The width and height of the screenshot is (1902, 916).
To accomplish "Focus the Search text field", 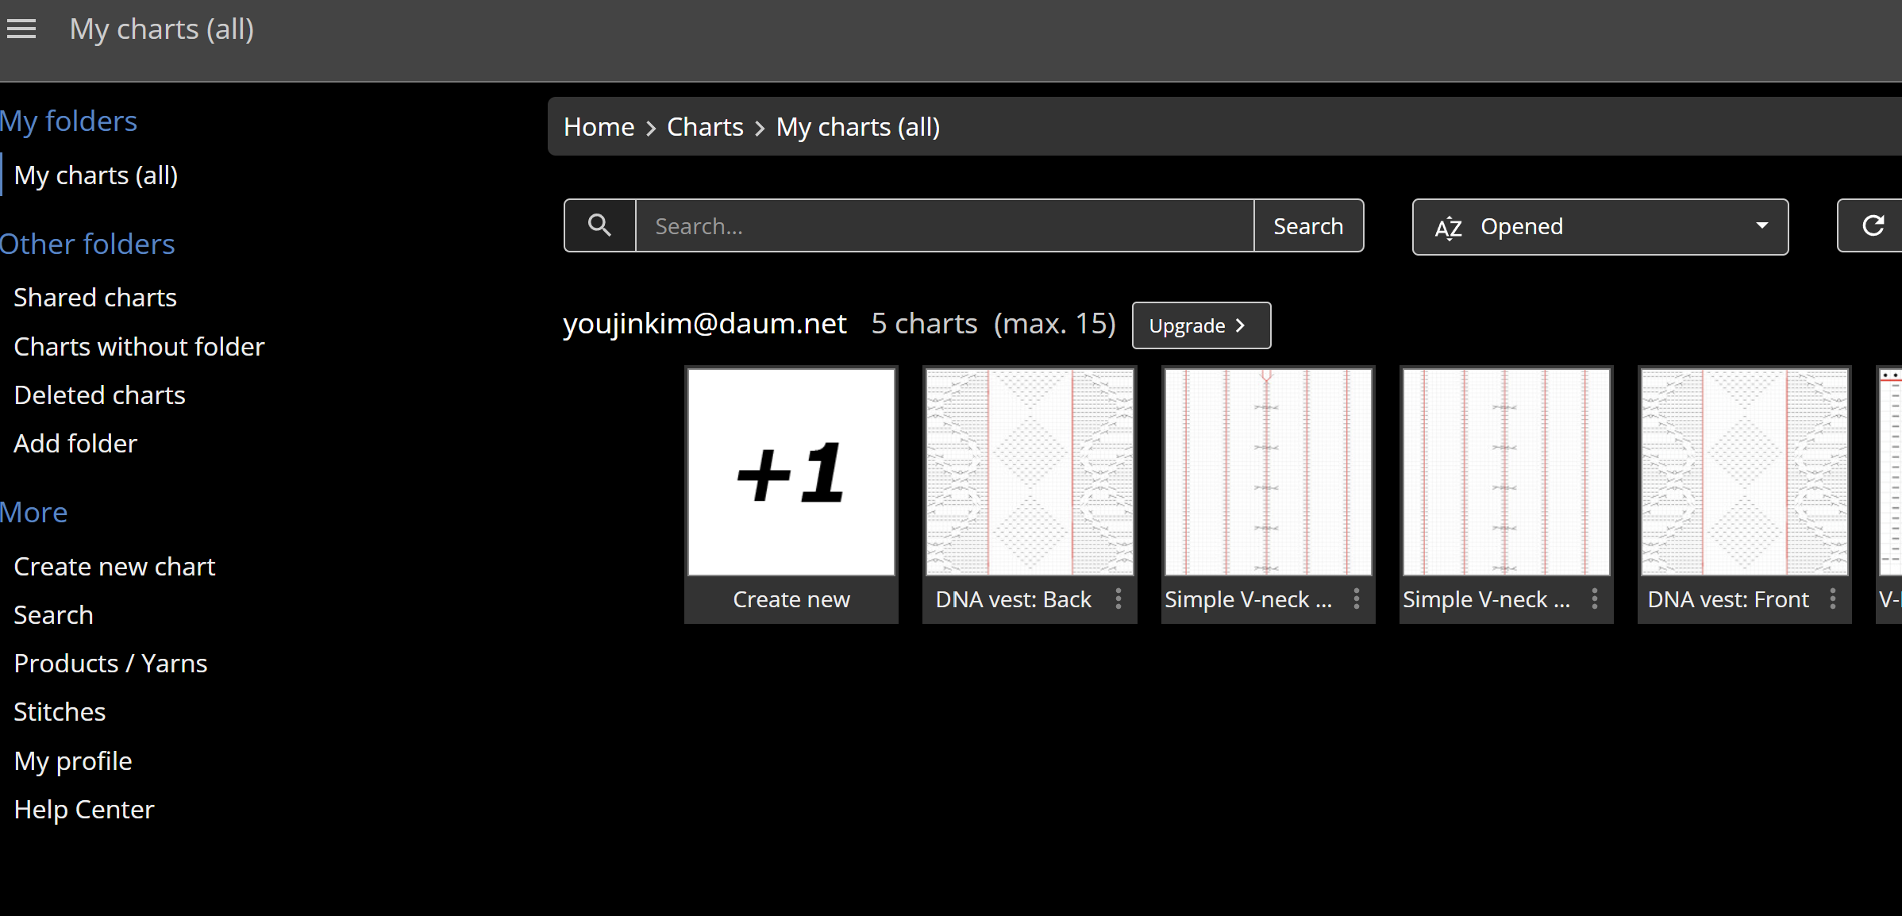I will click(944, 226).
